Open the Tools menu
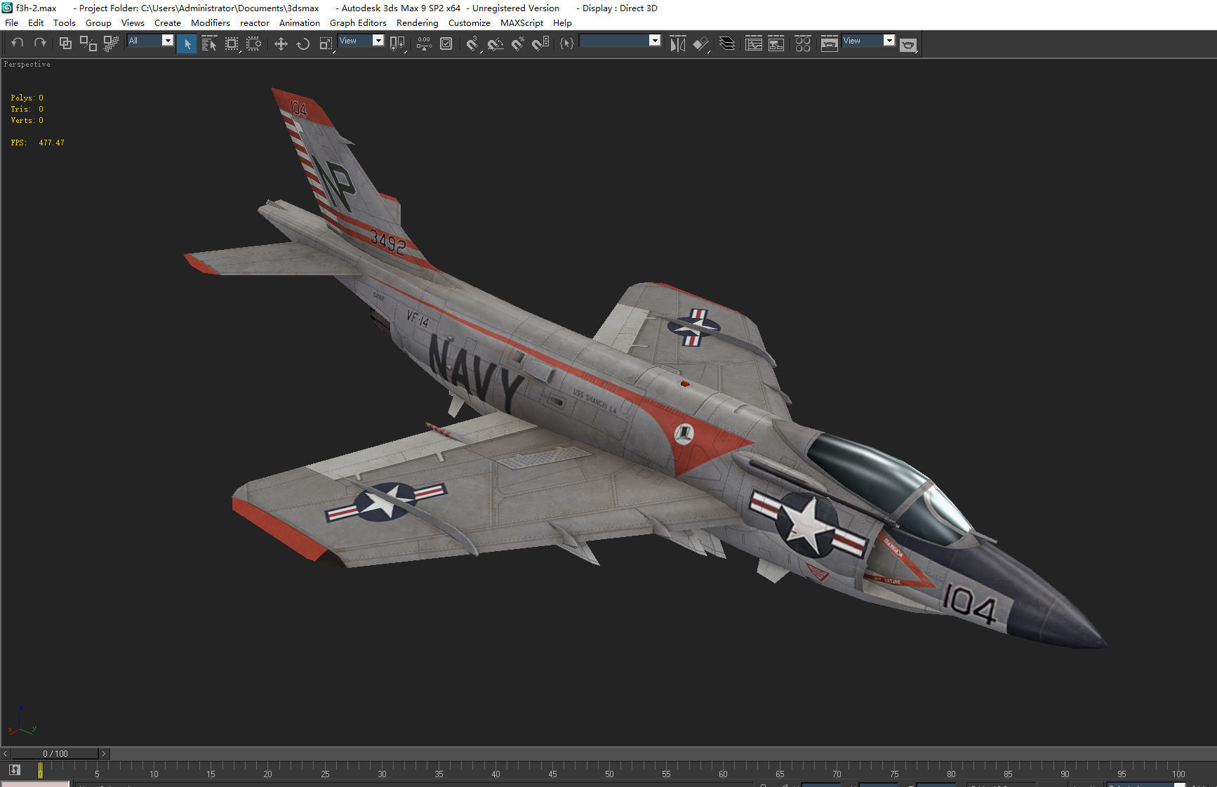This screenshot has width=1217, height=787. pyautogui.click(x=65, y=22)
